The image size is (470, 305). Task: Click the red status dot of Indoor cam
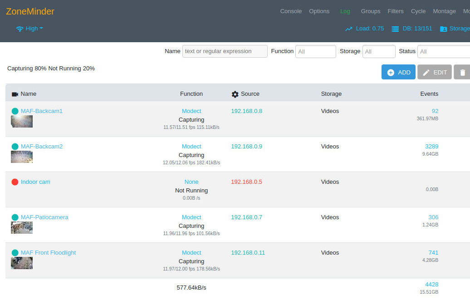click(15, 182)
